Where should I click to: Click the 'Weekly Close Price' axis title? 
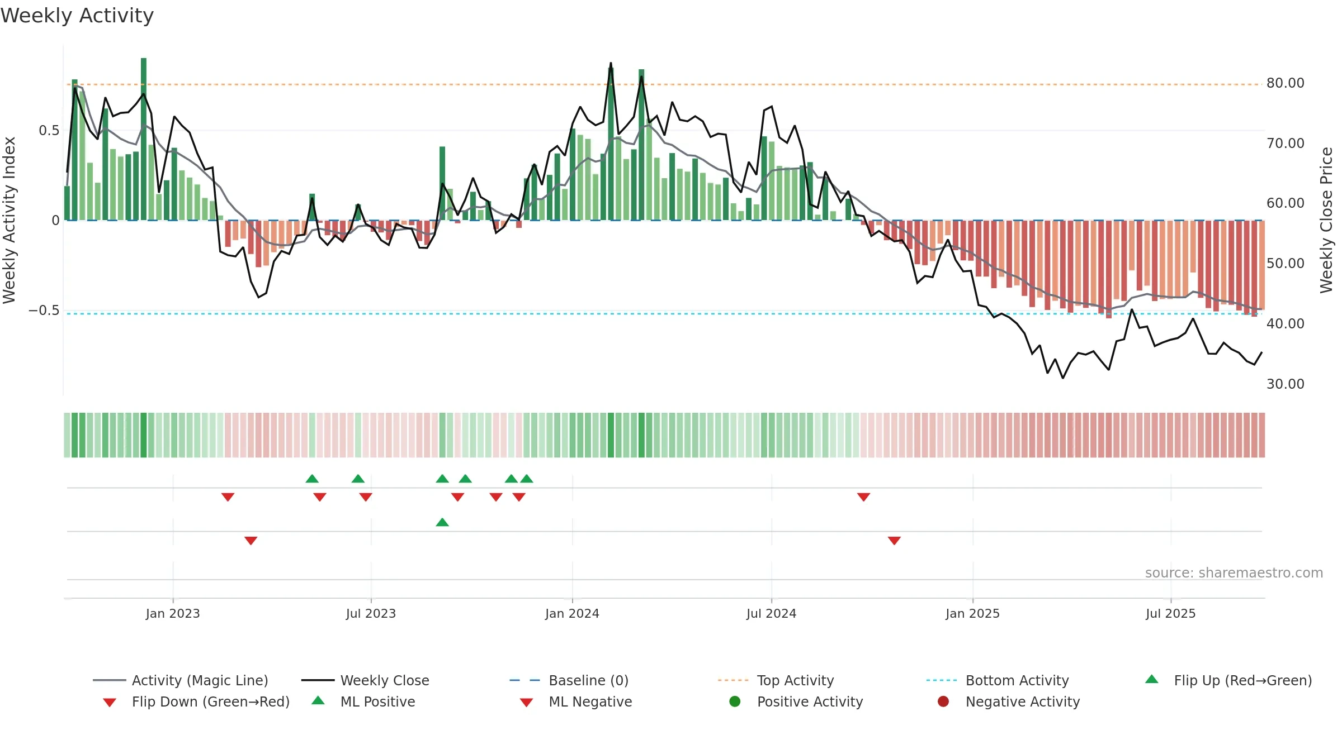(x=1326, y=220)
